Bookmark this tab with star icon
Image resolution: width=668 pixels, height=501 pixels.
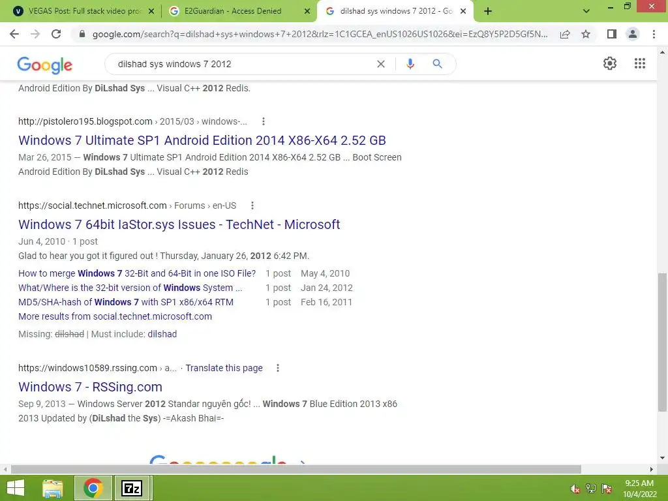586,34
